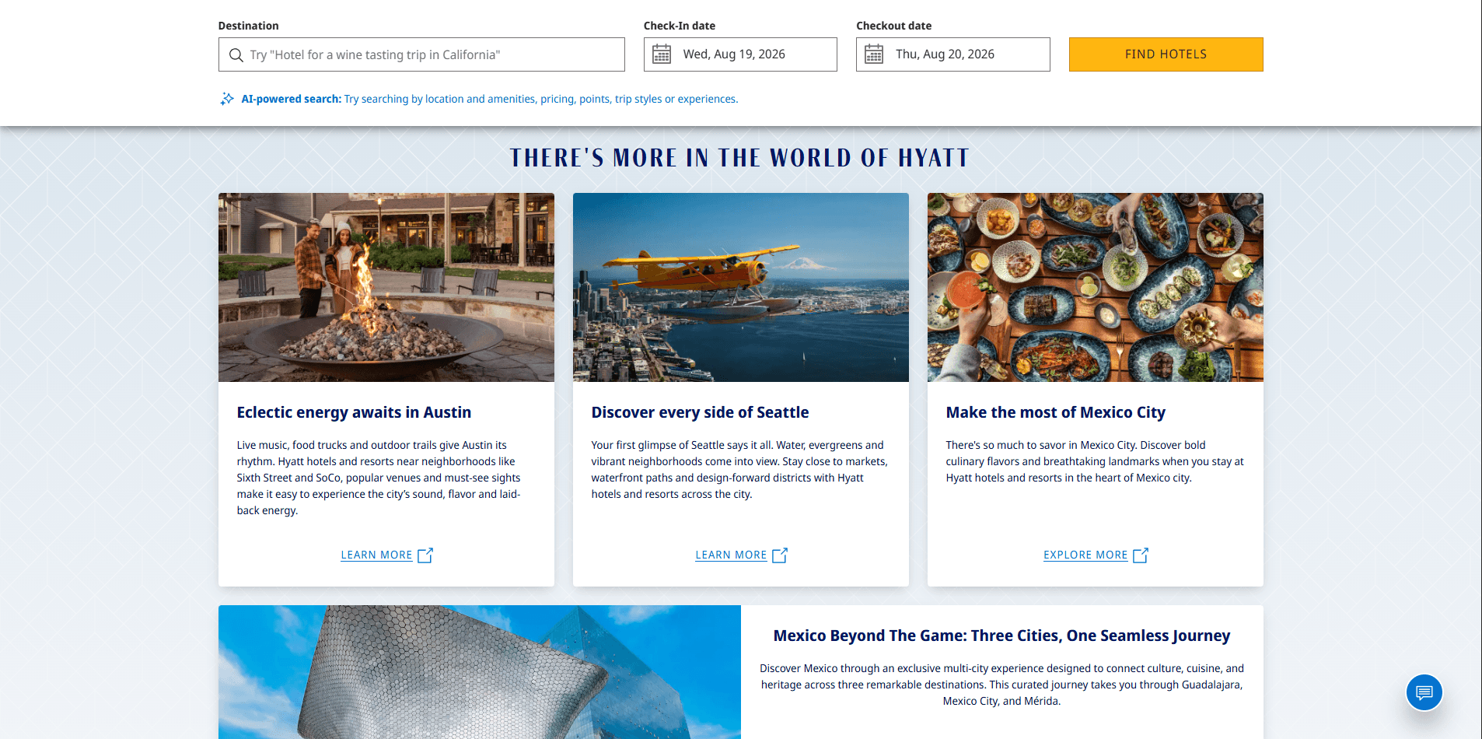Click heading Discover every side of Seattle
1482x739 pixels.
700,412
